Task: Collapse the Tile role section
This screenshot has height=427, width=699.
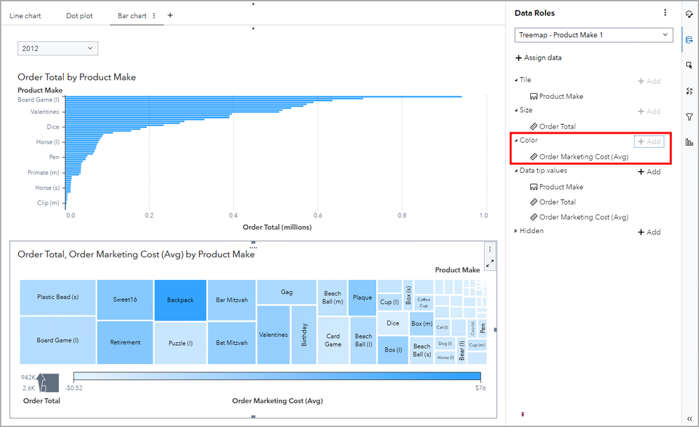Action: (x=517, y=80)
